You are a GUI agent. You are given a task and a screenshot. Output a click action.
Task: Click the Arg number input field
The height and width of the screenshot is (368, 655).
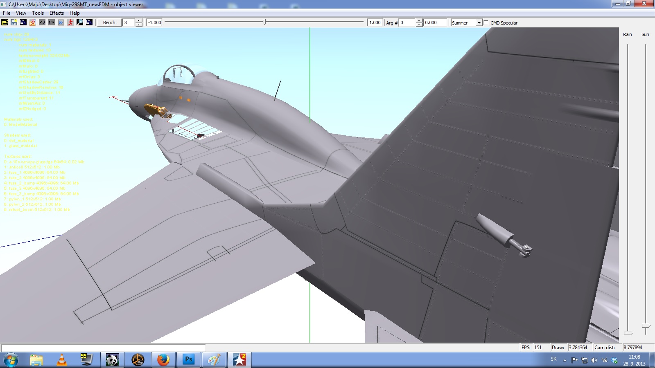(407, 22)
